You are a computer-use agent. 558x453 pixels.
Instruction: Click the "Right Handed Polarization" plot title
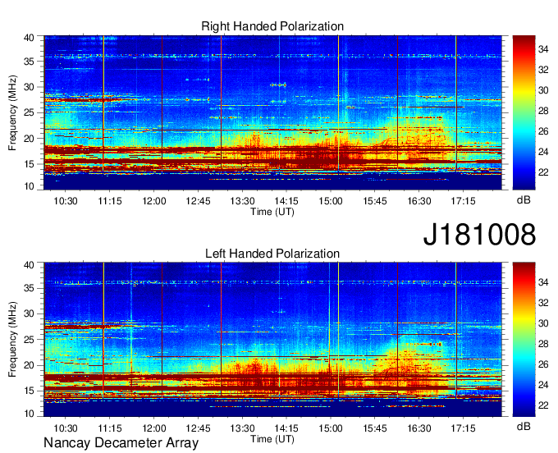(272, 26)
